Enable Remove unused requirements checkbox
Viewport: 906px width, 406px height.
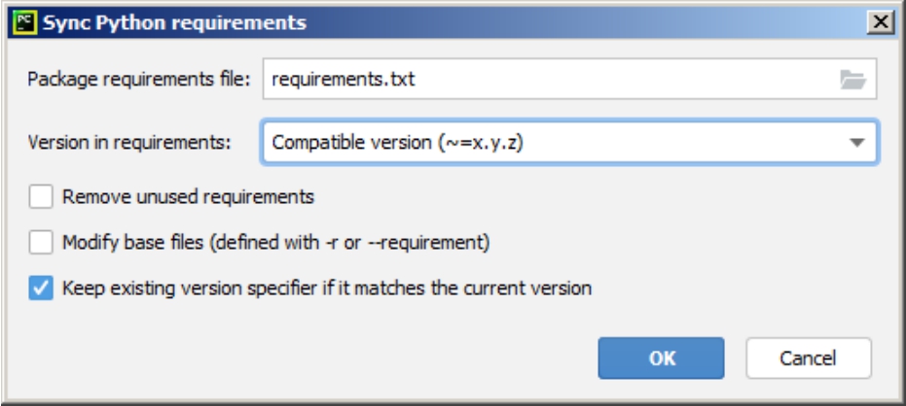pyautogui.click(x=41, y=197)
